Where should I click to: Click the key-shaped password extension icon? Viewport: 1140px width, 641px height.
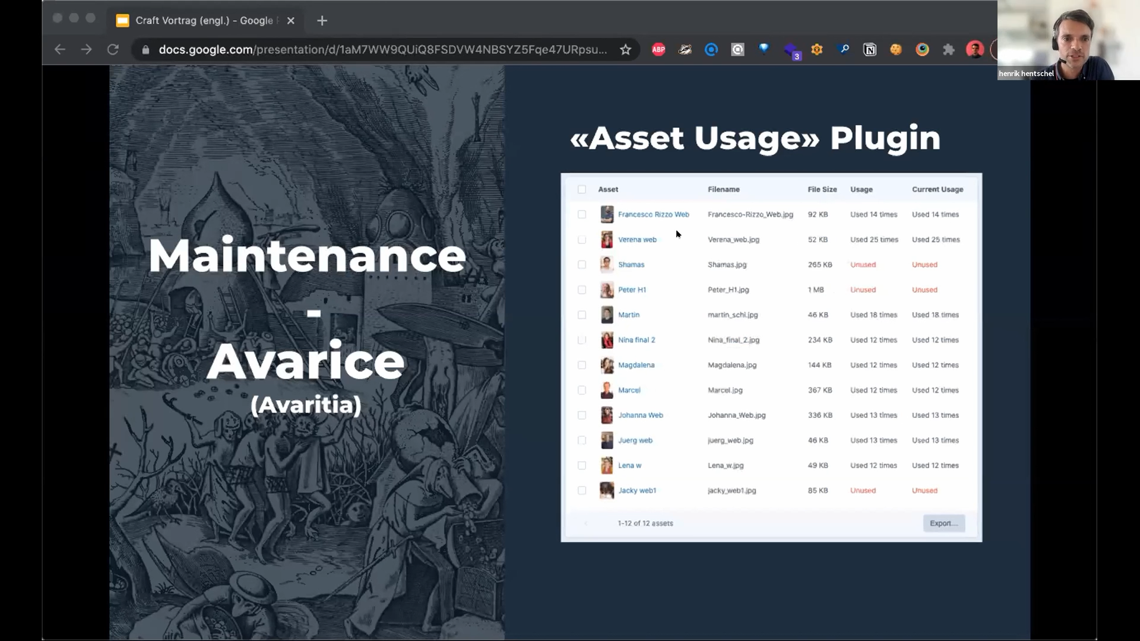[844, 50]
